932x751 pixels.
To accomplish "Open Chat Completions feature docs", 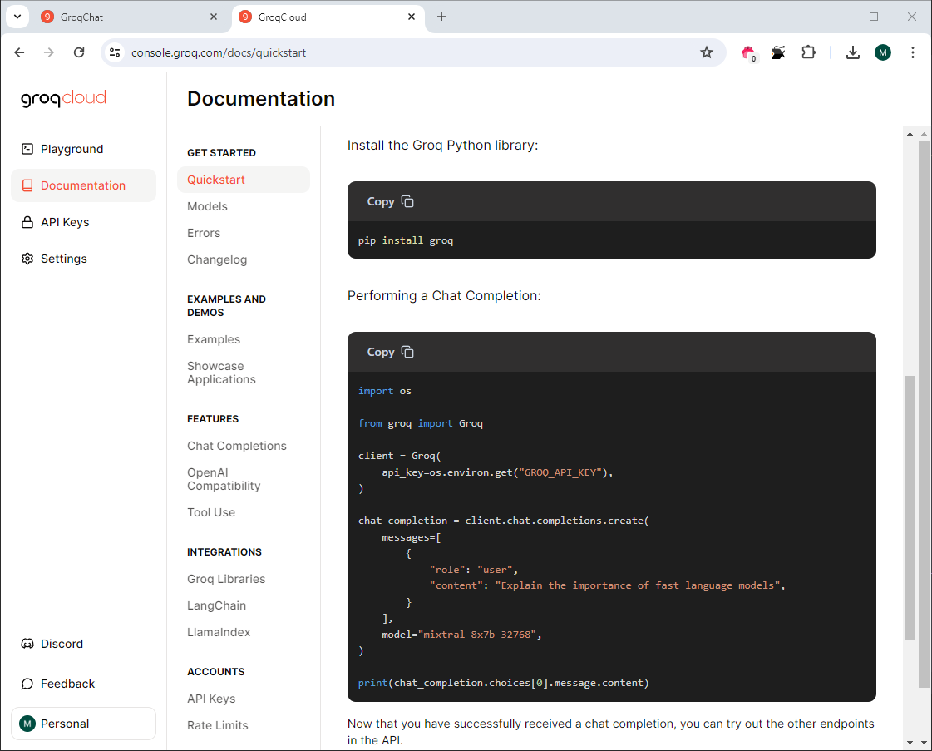I will (x=237, y=446).
